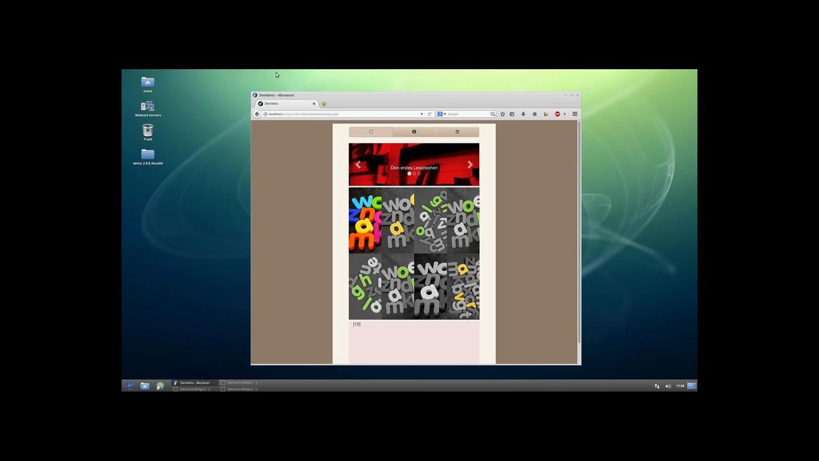This screenshot has width=819, height=461.
Task: Open the browser hamburger menu
Action: click(x=575, y=114)
